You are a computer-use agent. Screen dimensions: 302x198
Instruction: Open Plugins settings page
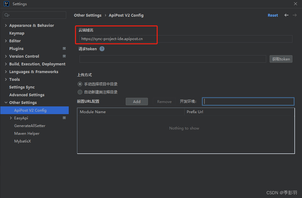[x=16, y=49]
